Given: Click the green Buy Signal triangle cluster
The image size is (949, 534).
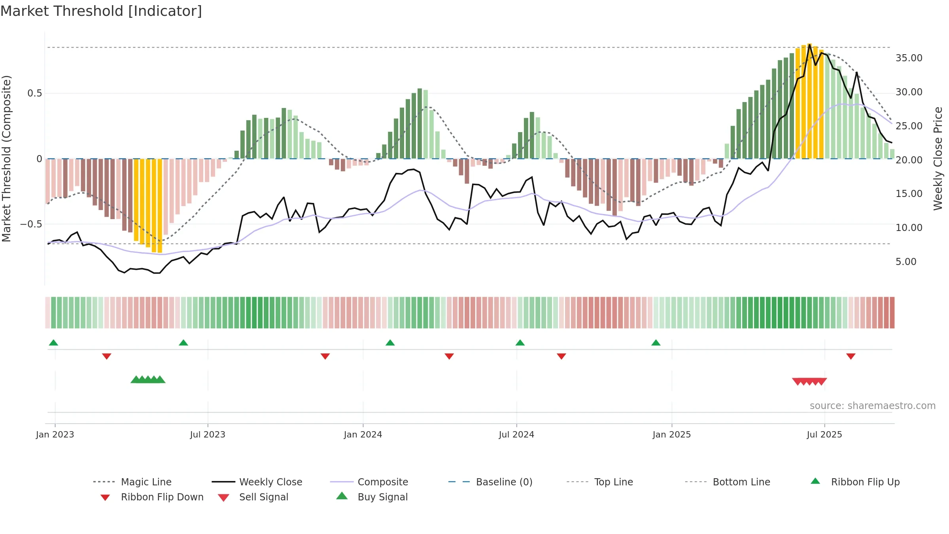Looking at the screenshot, I should click(x=148, y=380).
